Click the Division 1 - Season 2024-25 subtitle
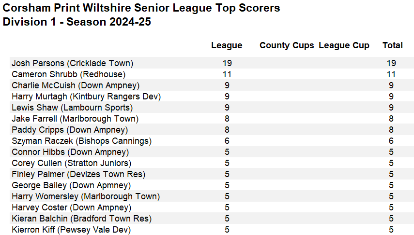Viewport: 414px width, 235px height. (x=77, y=22)
